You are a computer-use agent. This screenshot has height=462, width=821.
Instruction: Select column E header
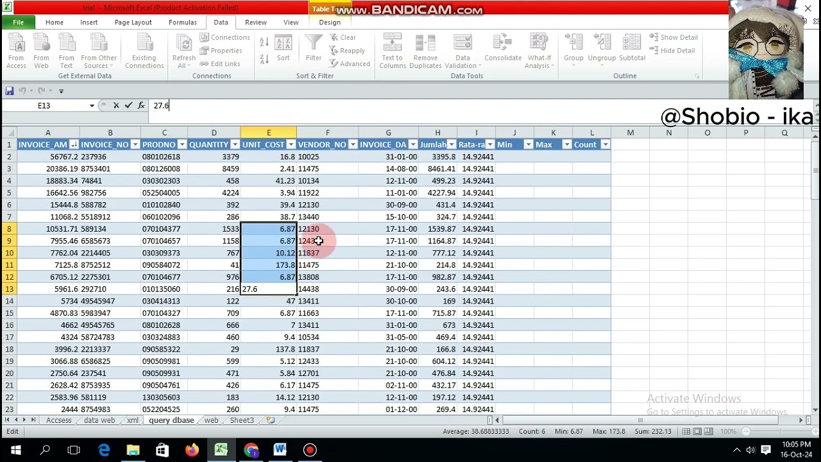point(269,133)
